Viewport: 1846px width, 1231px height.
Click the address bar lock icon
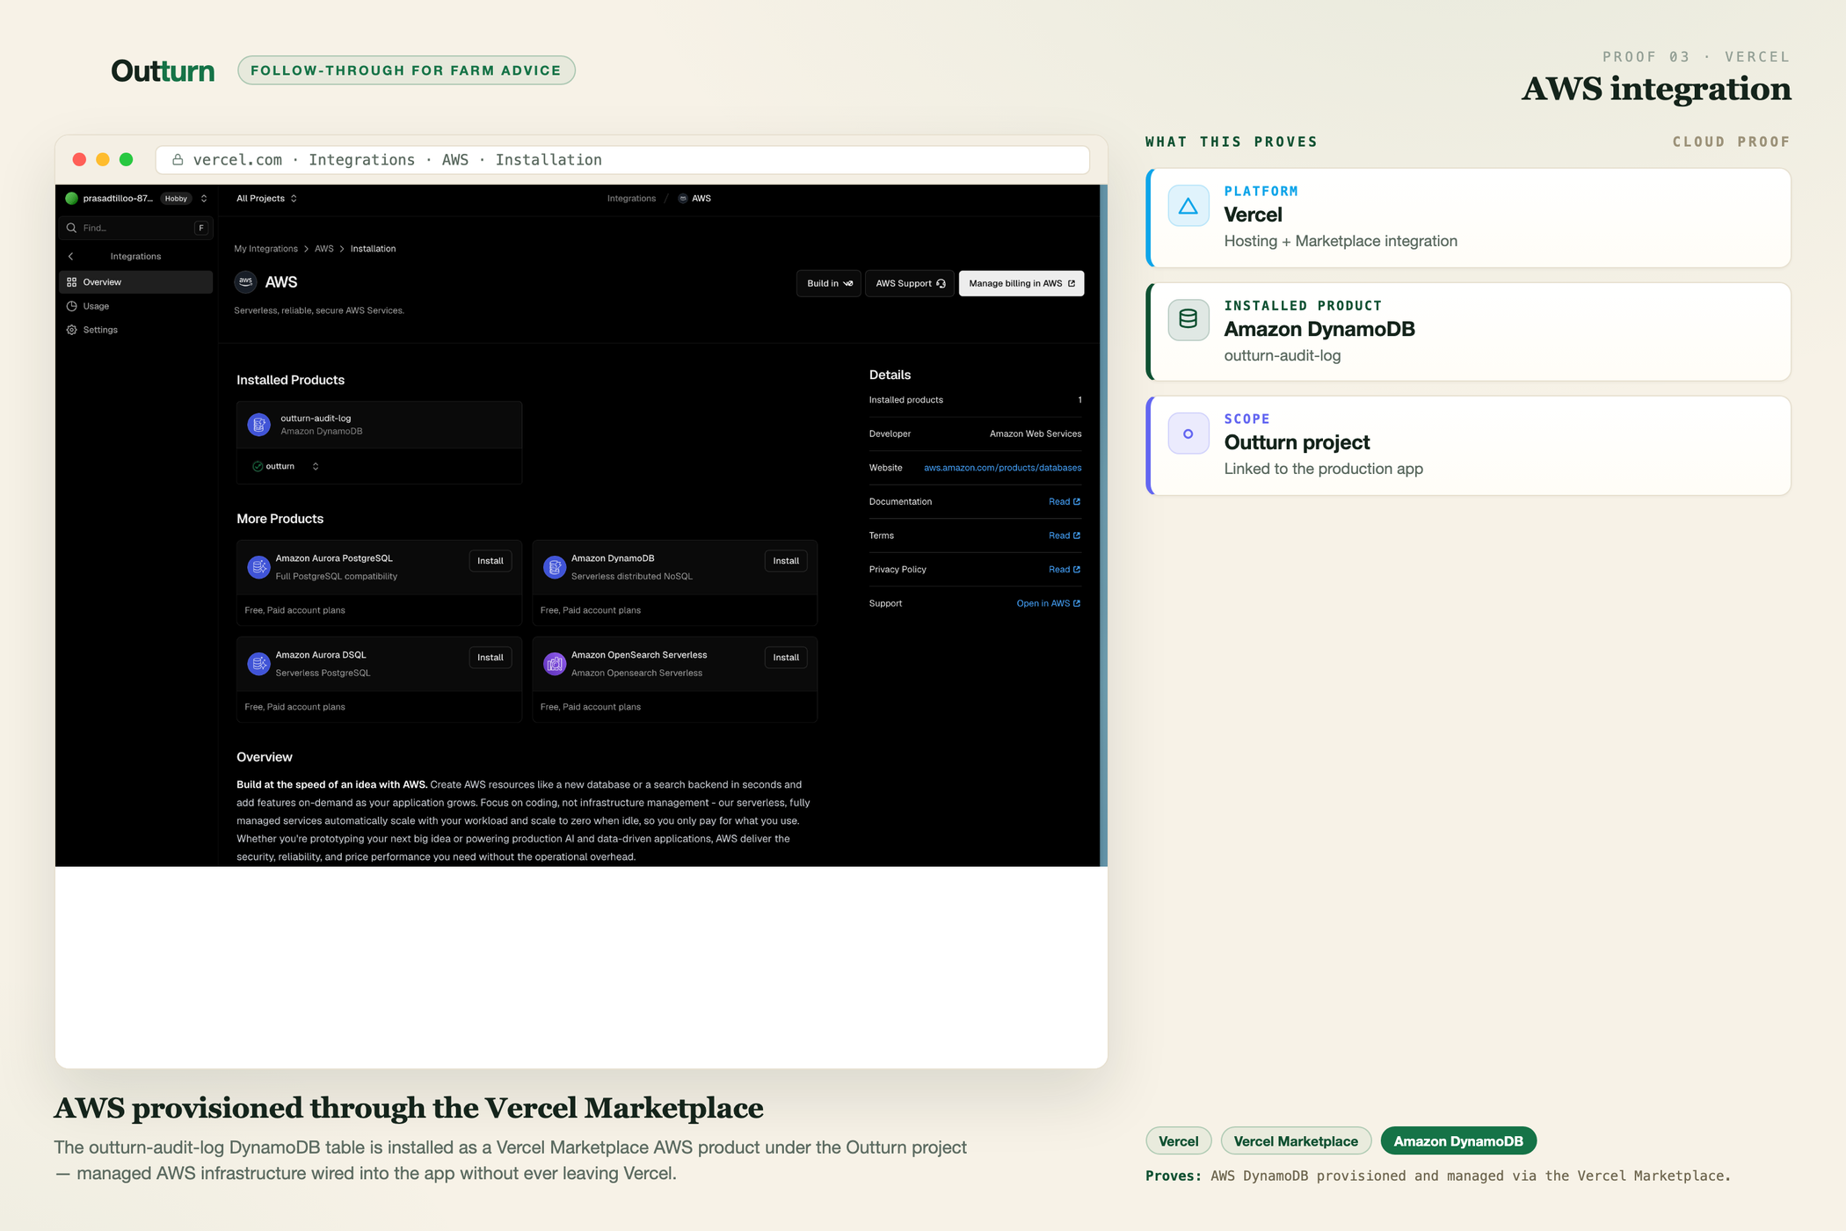pyautogui.click(x=178, y=160)
